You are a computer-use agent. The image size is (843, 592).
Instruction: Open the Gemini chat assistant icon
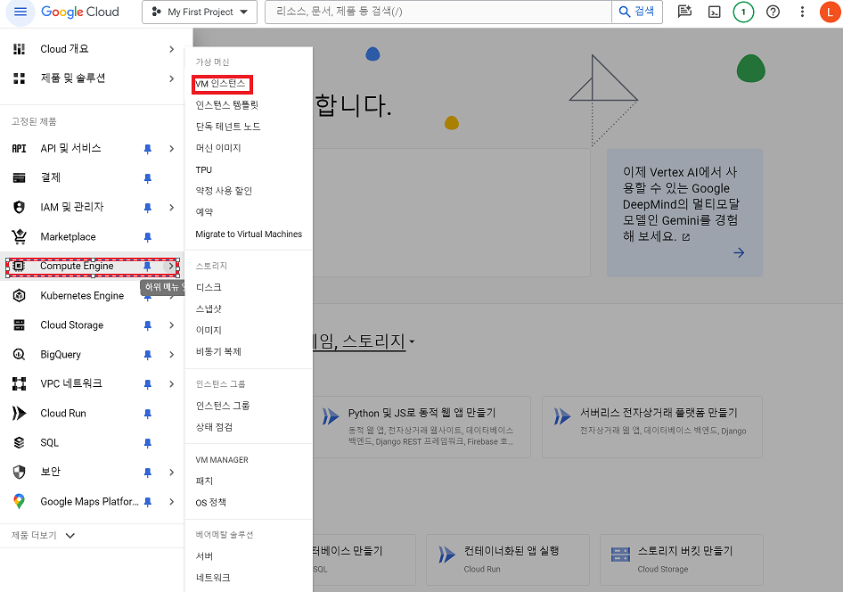(684, 12)
